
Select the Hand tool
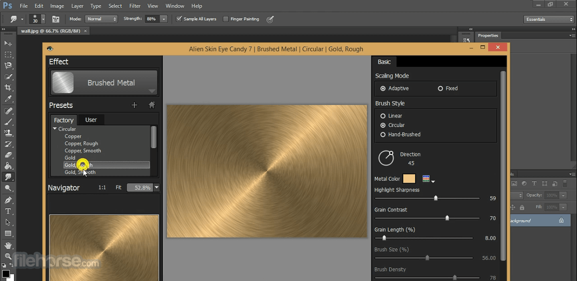[x=8, y=245]
